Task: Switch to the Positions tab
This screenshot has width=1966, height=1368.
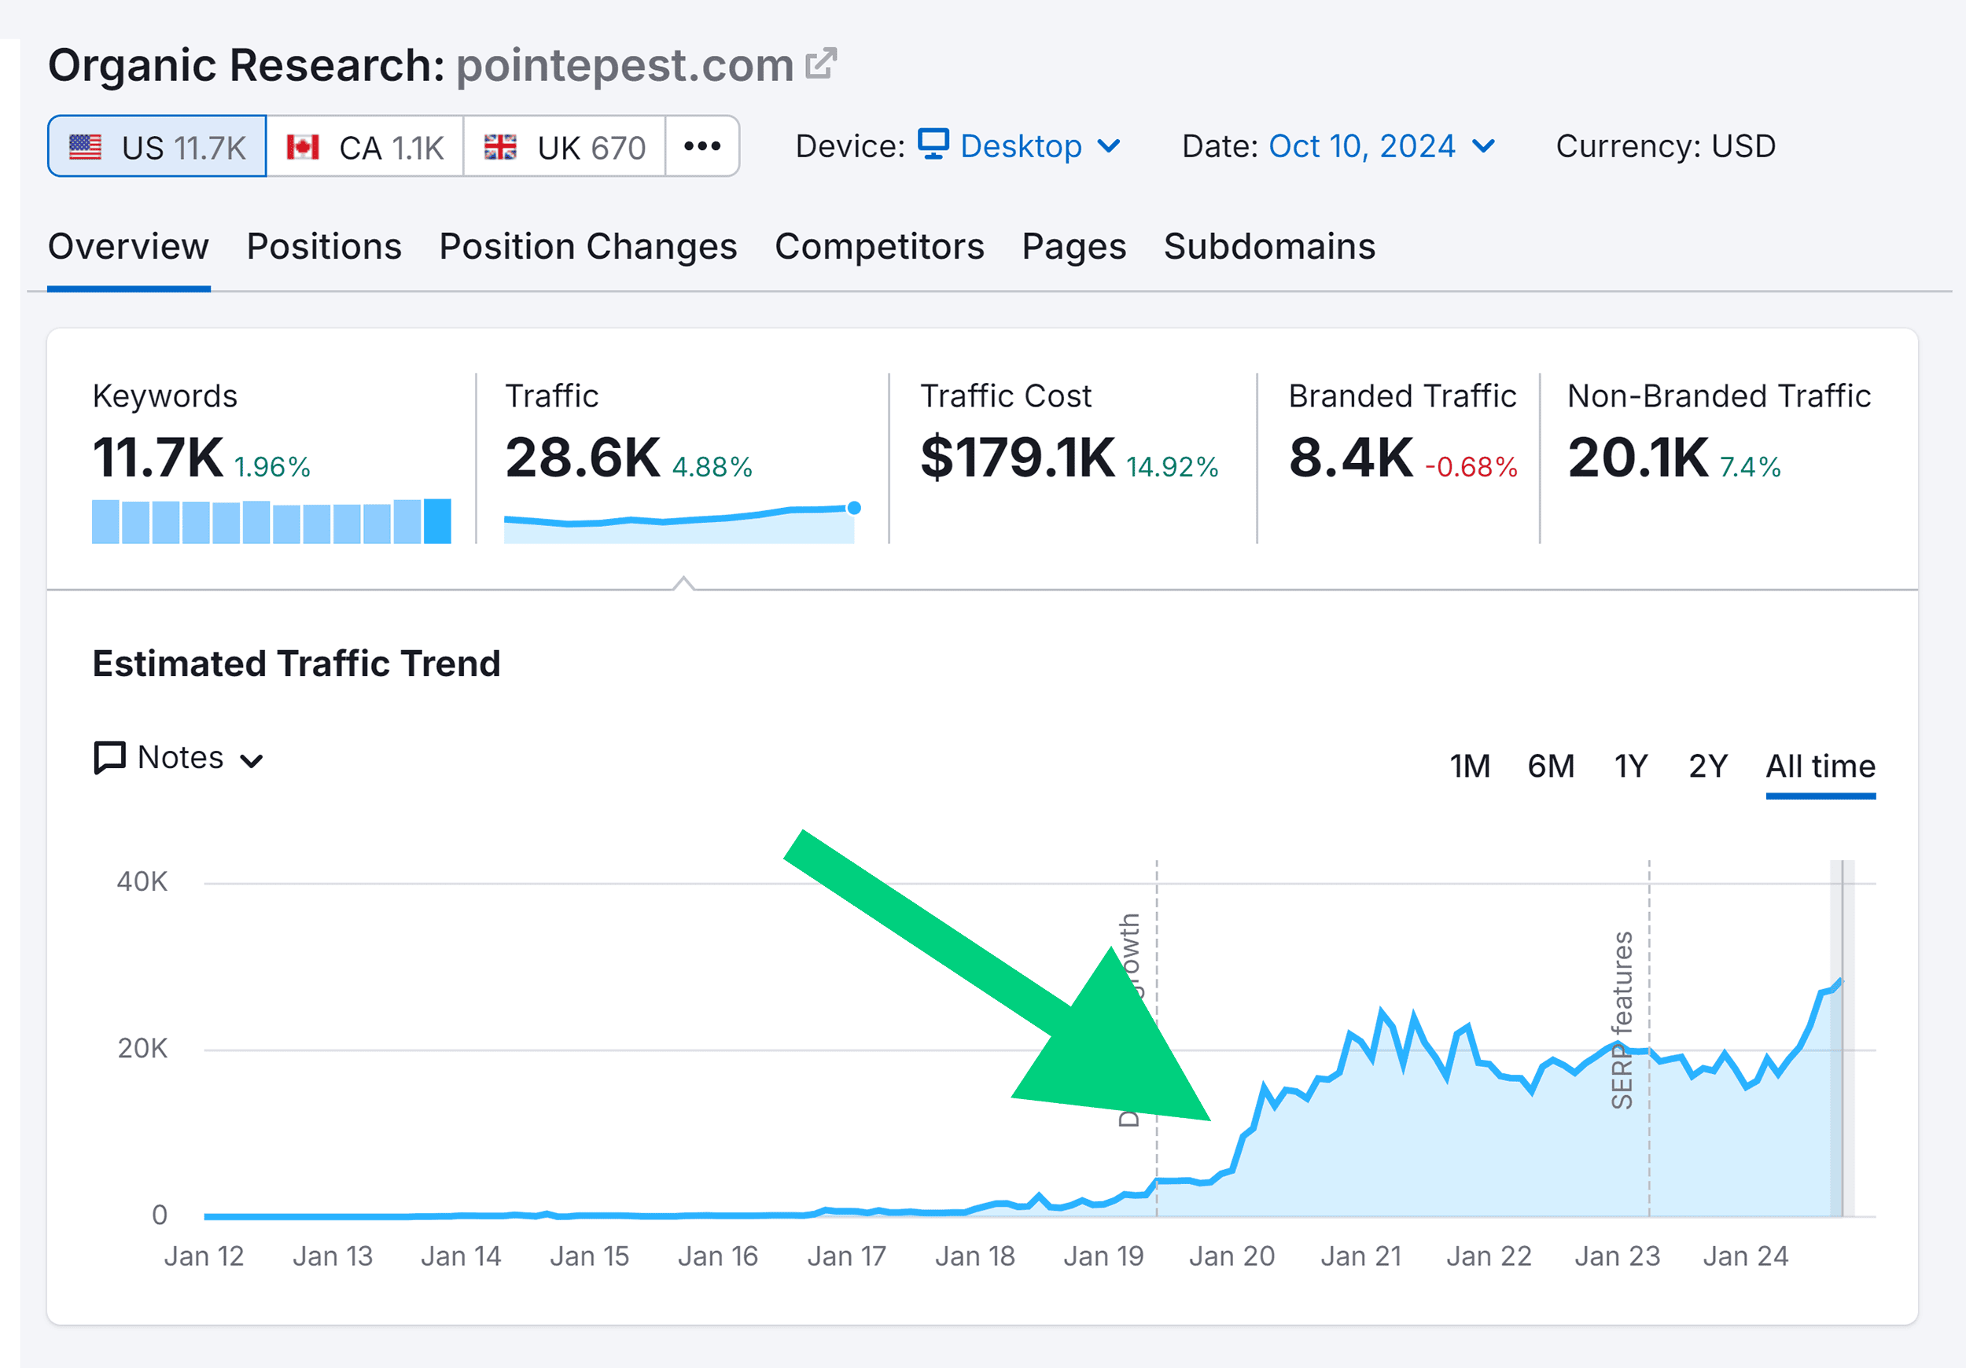Action: tap(324, 247)
